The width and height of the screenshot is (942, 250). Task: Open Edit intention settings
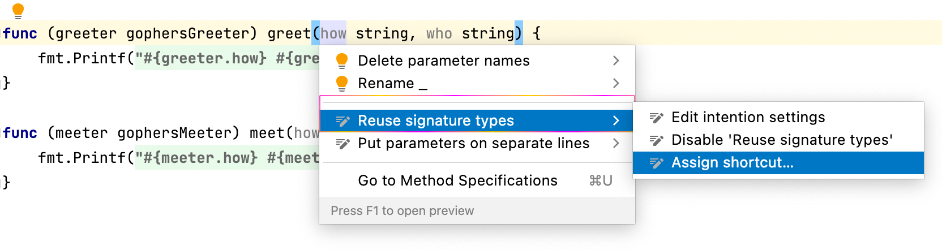(778, 117)
